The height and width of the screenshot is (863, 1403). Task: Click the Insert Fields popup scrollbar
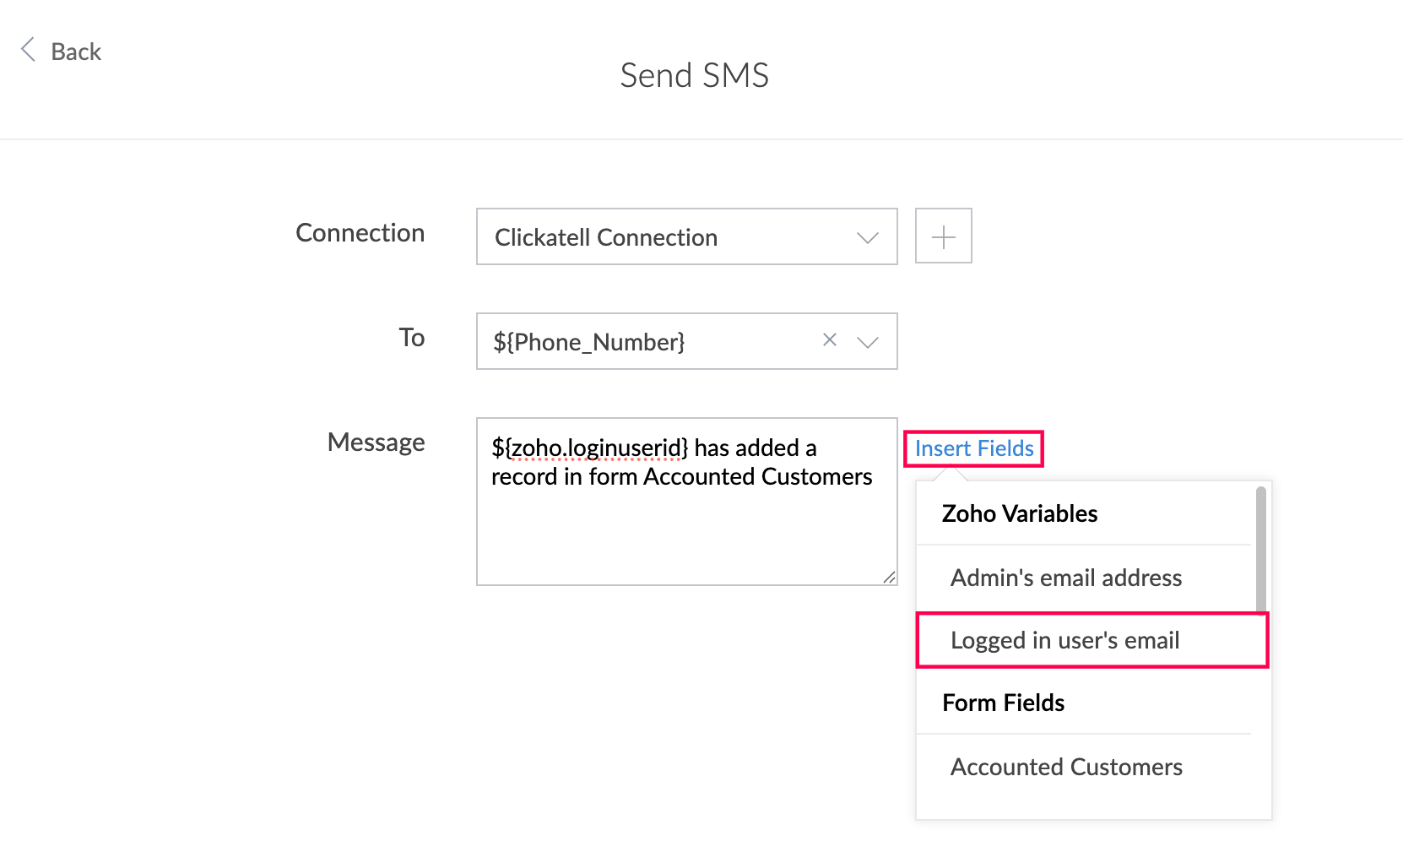coord(1261,550)
